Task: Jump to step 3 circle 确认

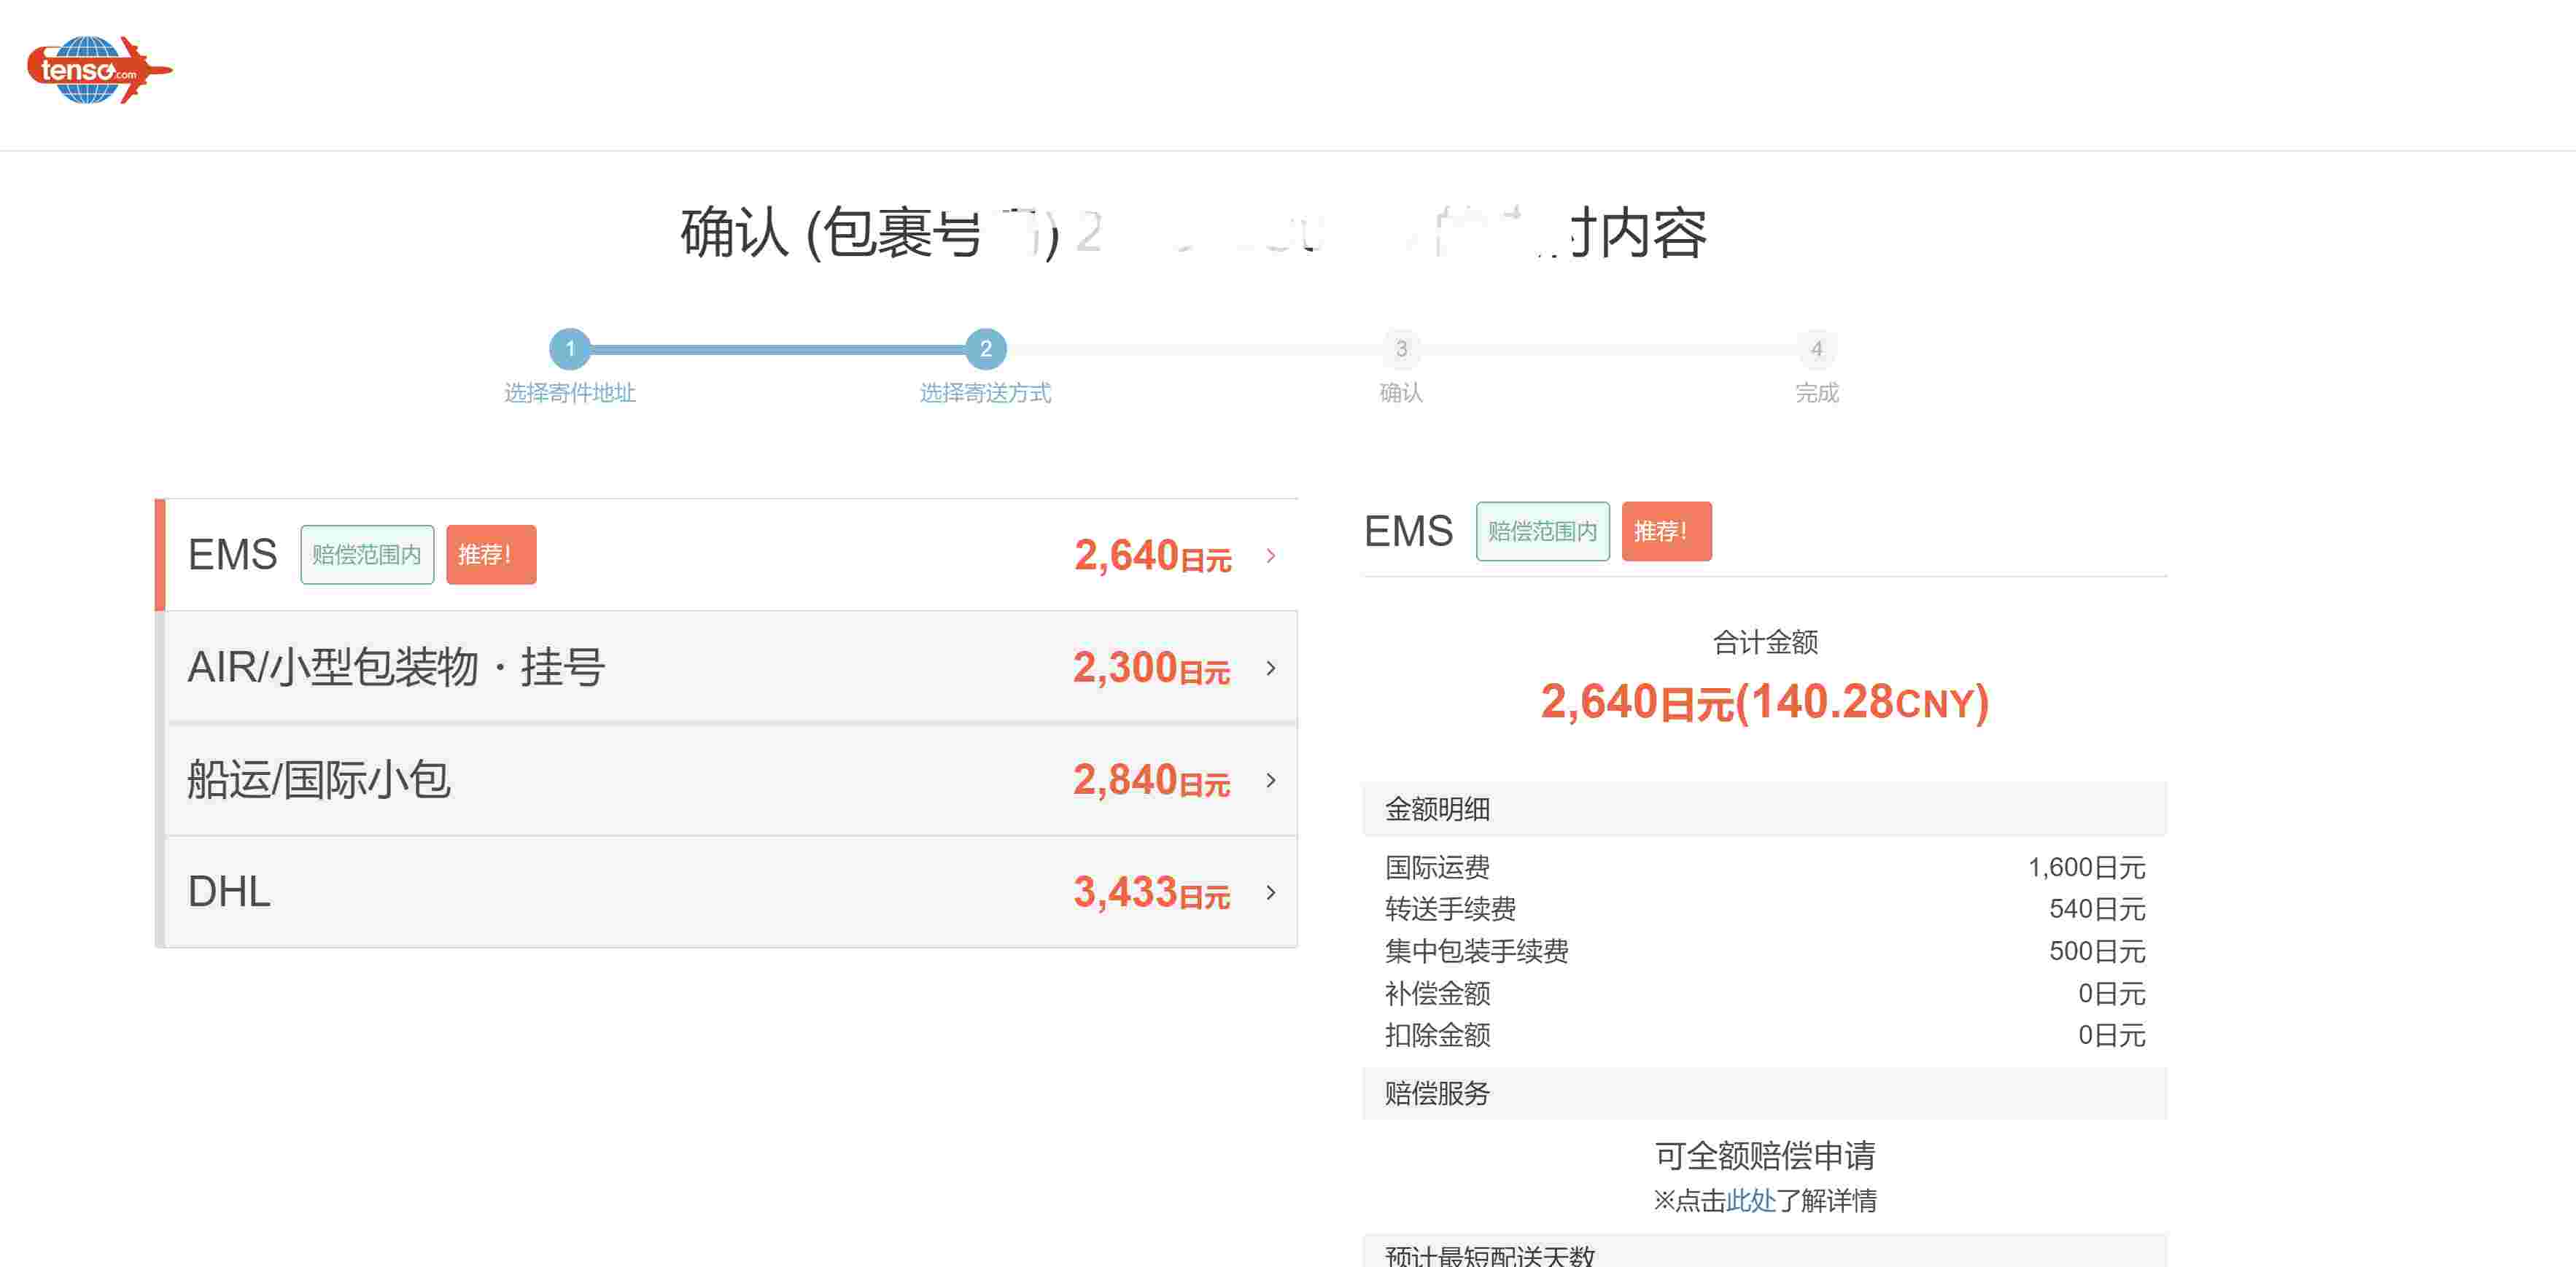Action: pyautogui.click(x=1401, y=348)
